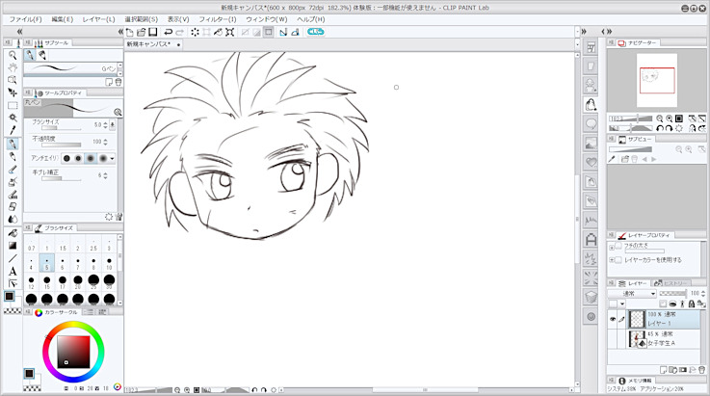
Task: Select the magnifier zoom tool
Action: (x=13, y=55)
